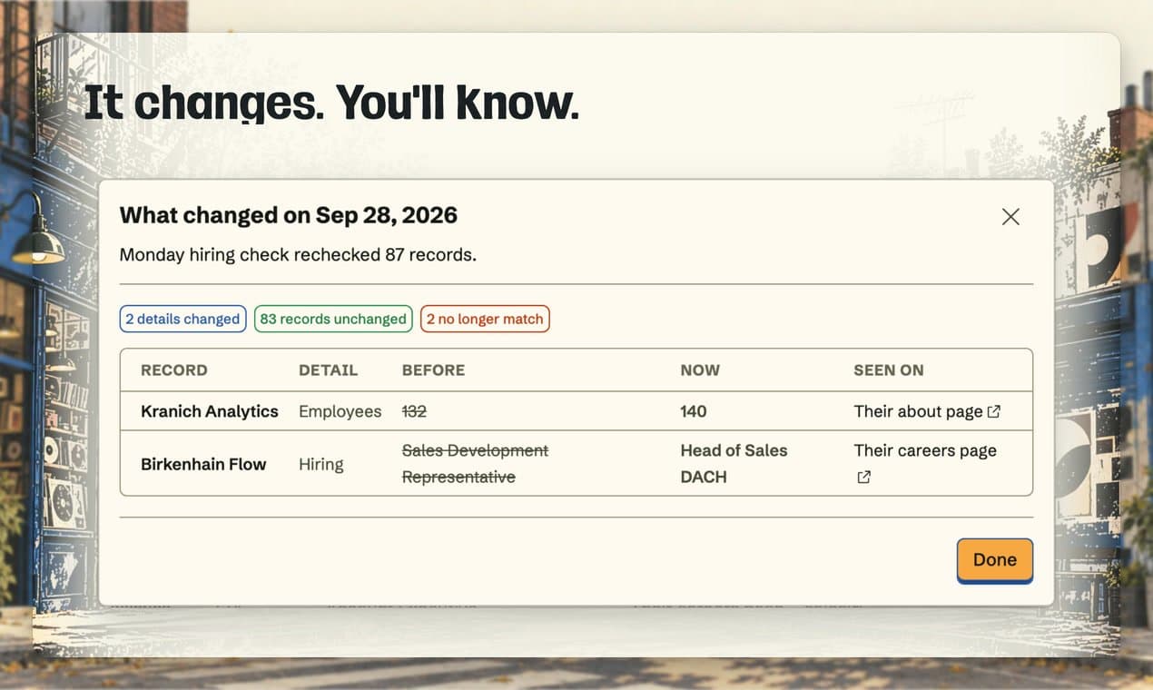Click the Kranich Analytics record name

[210, 411]
